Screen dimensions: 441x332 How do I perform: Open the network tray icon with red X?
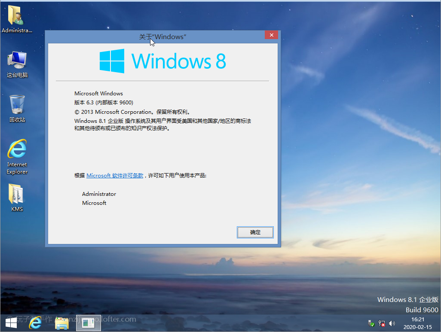tap(381, 323)
